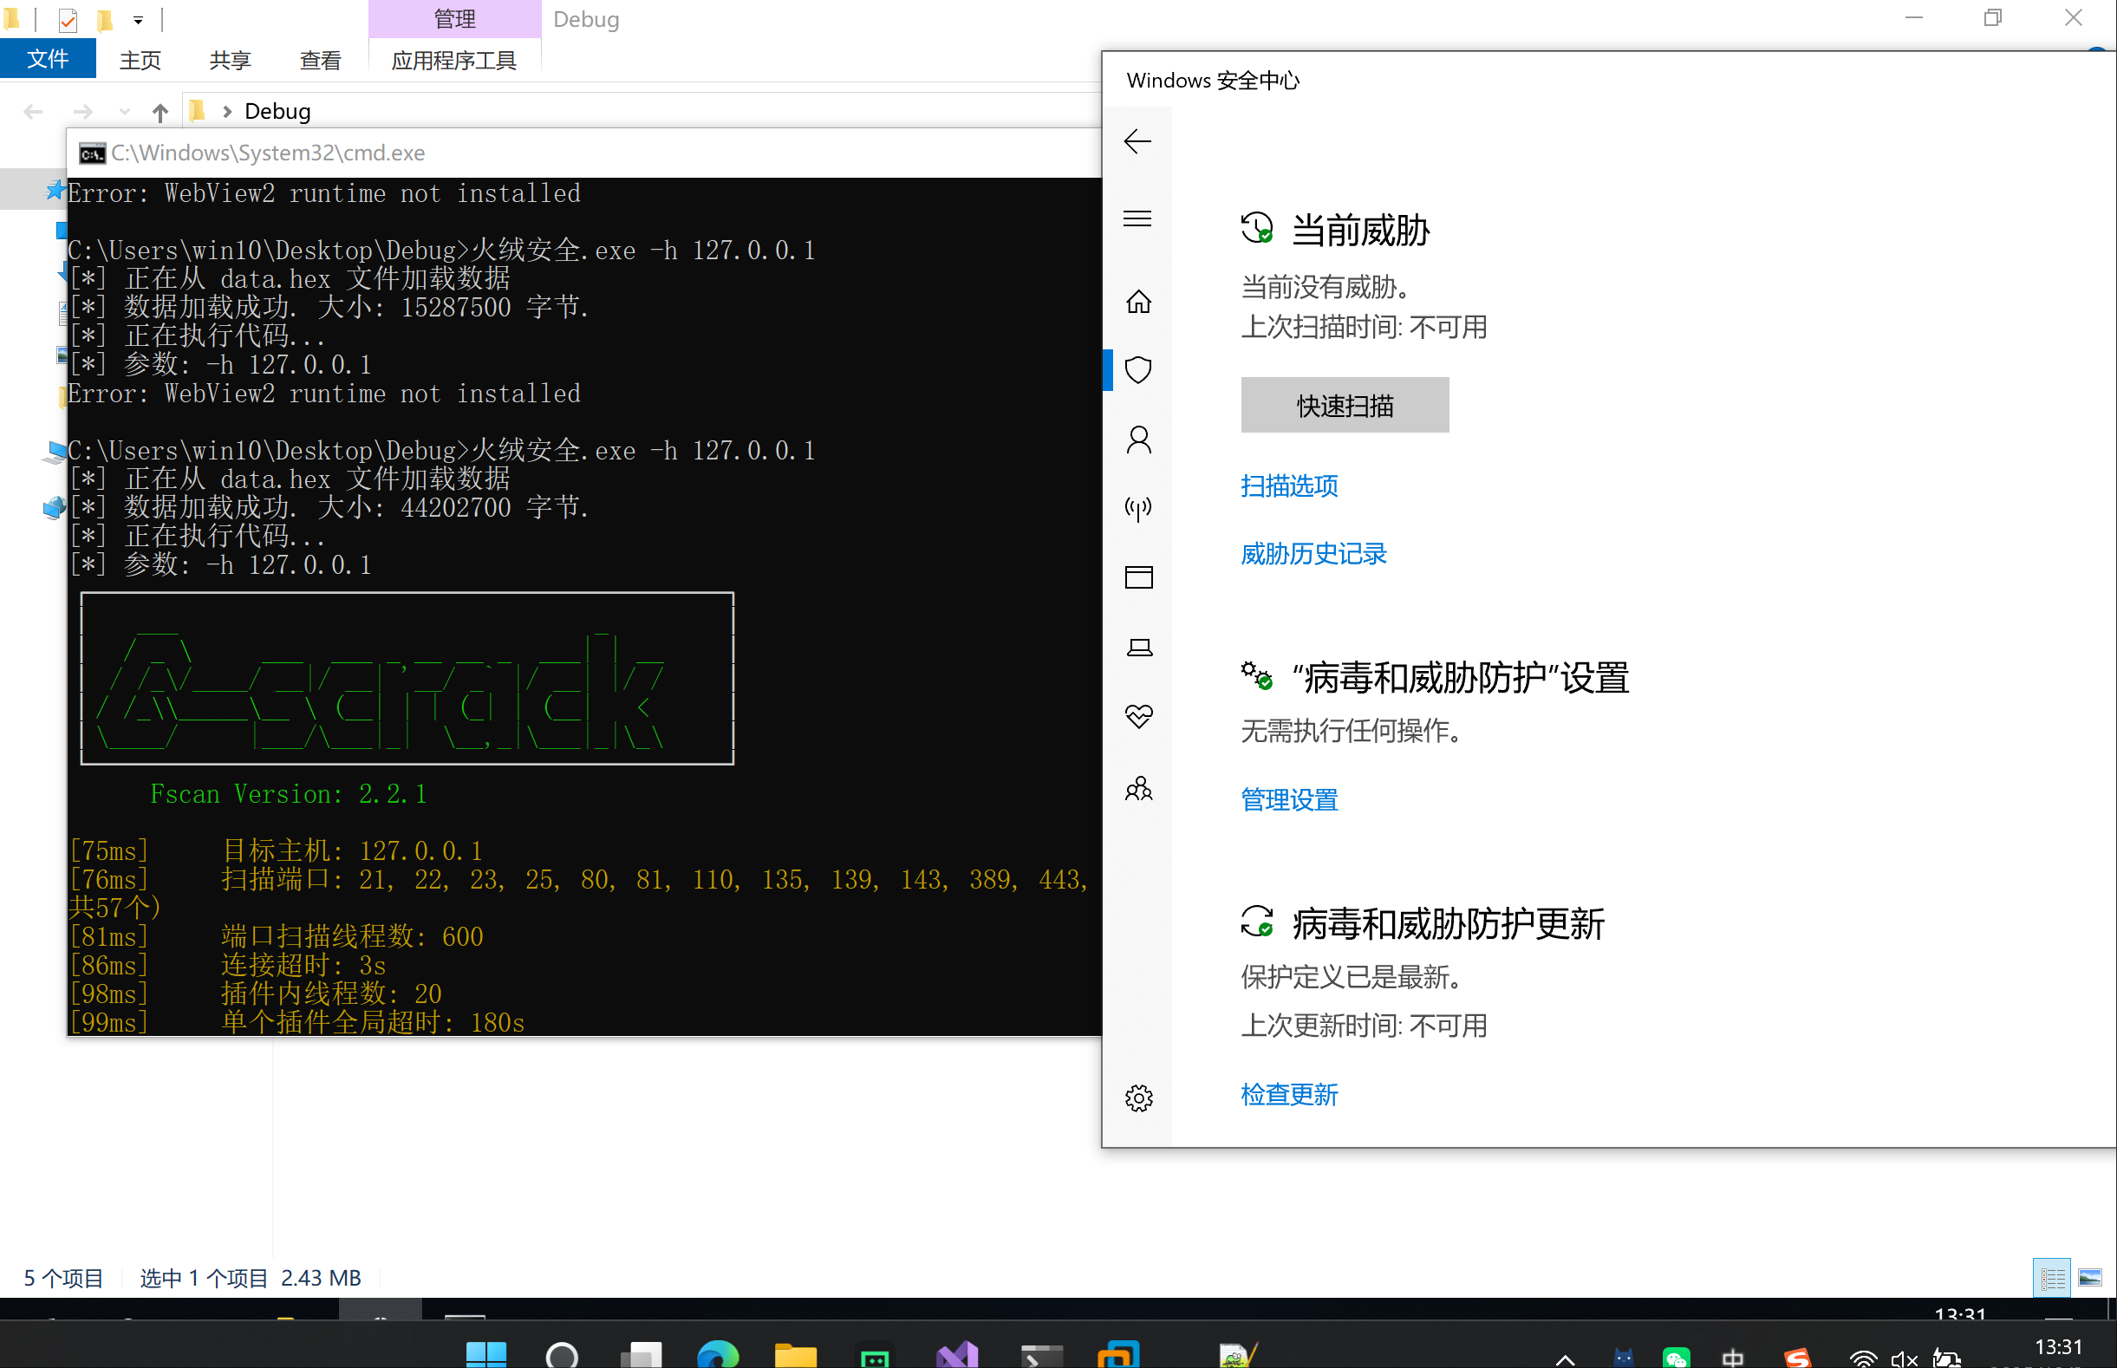
Task: Open the Device security laptop icon
Action: click(1138, 647)
